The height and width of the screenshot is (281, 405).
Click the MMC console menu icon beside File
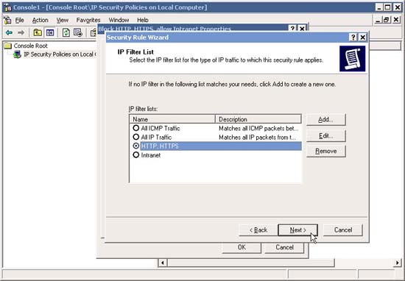point(8,20)
